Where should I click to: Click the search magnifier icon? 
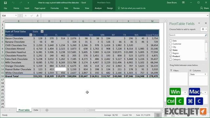(206, 35)
